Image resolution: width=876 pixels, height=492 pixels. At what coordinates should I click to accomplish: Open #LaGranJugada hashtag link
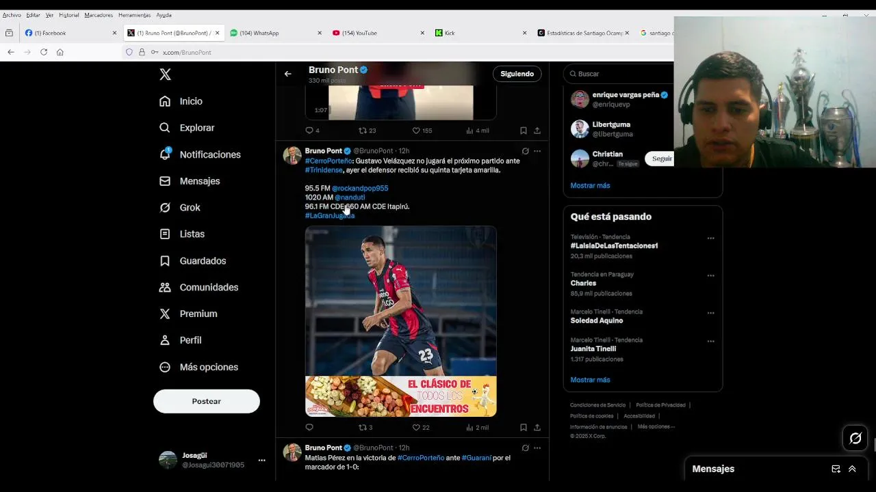pos(330,216)
